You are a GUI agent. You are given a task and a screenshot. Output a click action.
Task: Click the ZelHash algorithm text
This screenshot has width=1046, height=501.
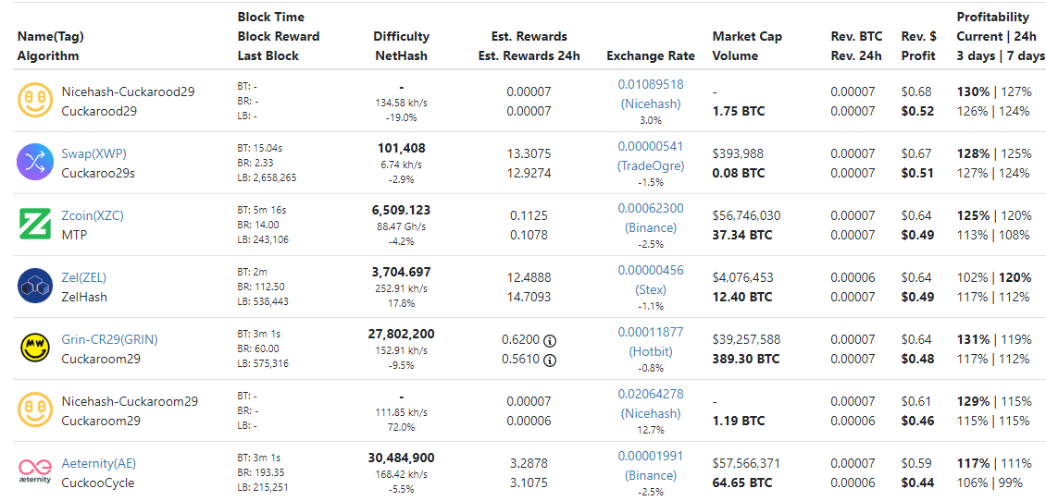pyautogui.click(x=84, y=297)
